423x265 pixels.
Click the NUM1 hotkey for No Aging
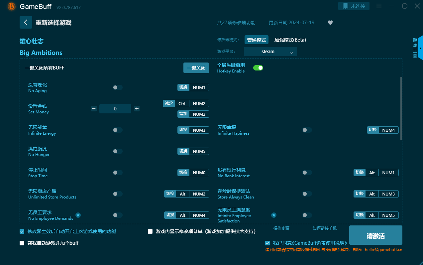coord(199,87)
